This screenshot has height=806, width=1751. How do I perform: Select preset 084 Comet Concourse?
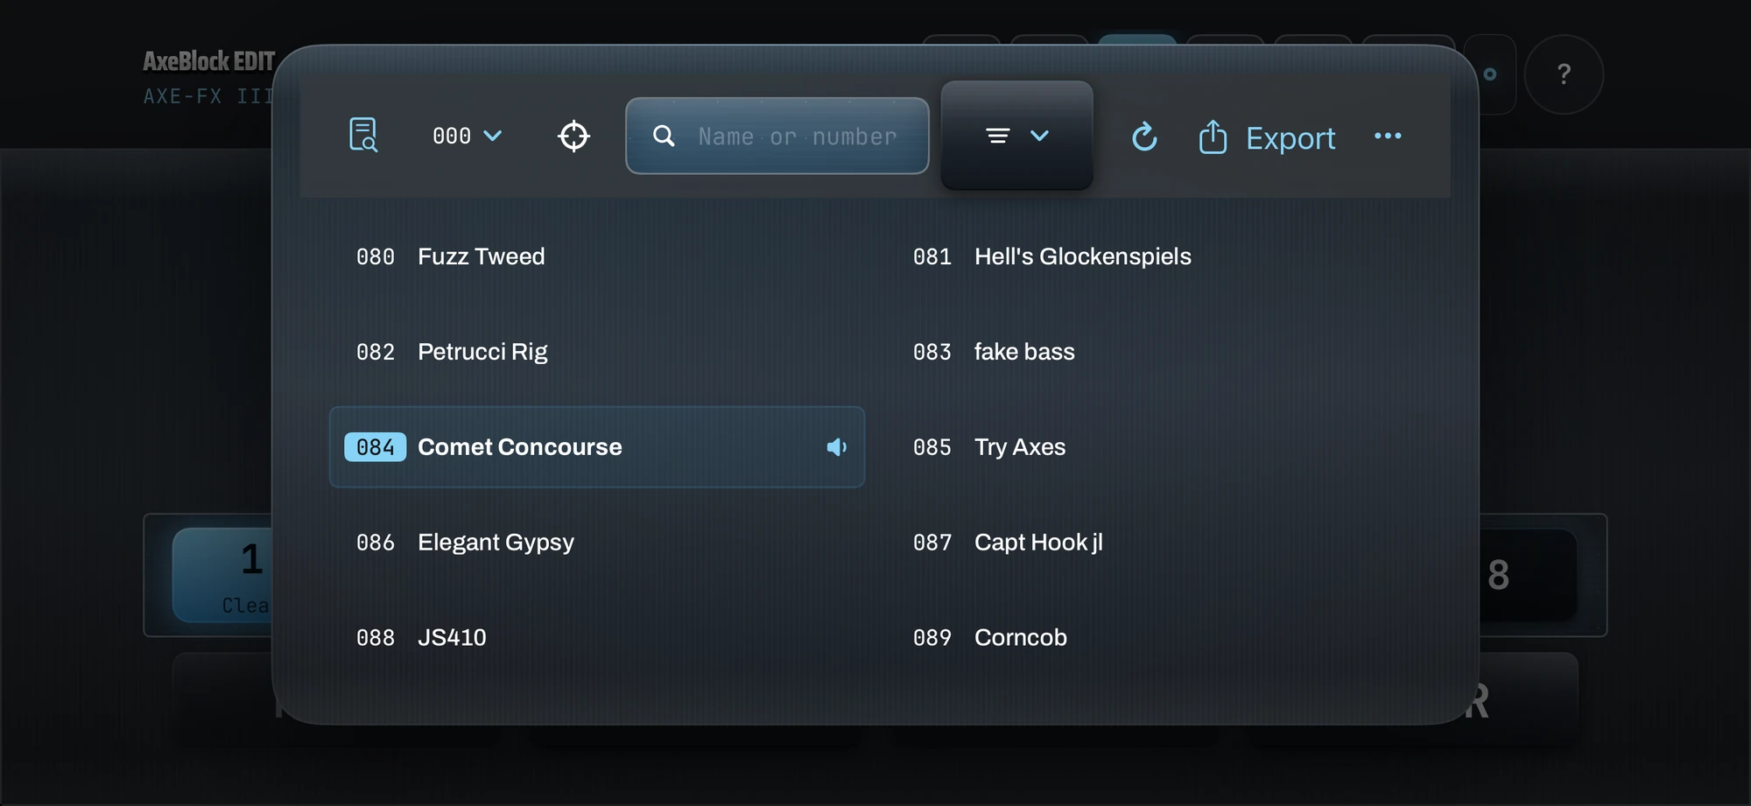pos(597,447)
